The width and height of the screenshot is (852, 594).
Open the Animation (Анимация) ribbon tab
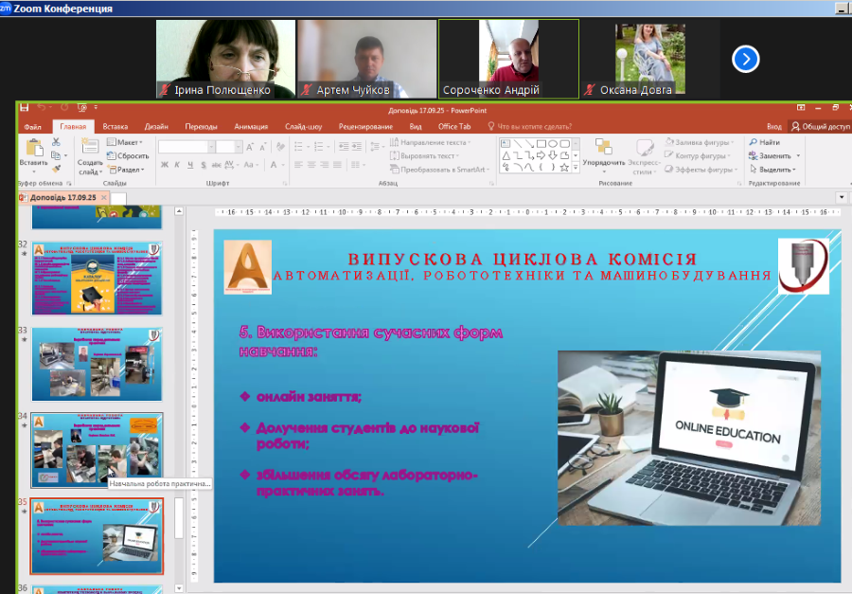(251, 126)
